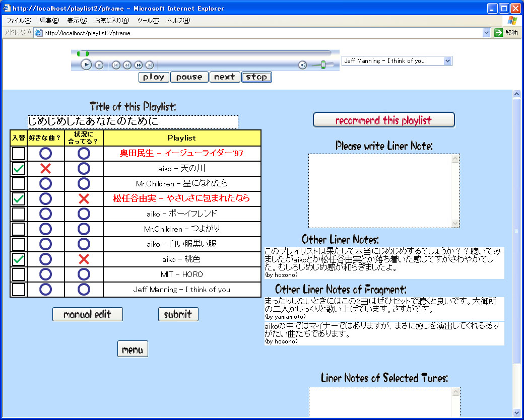Click the media seek bar handle
Screen dimensions: 524x420
pyautogui.click(x=83, y=53)
